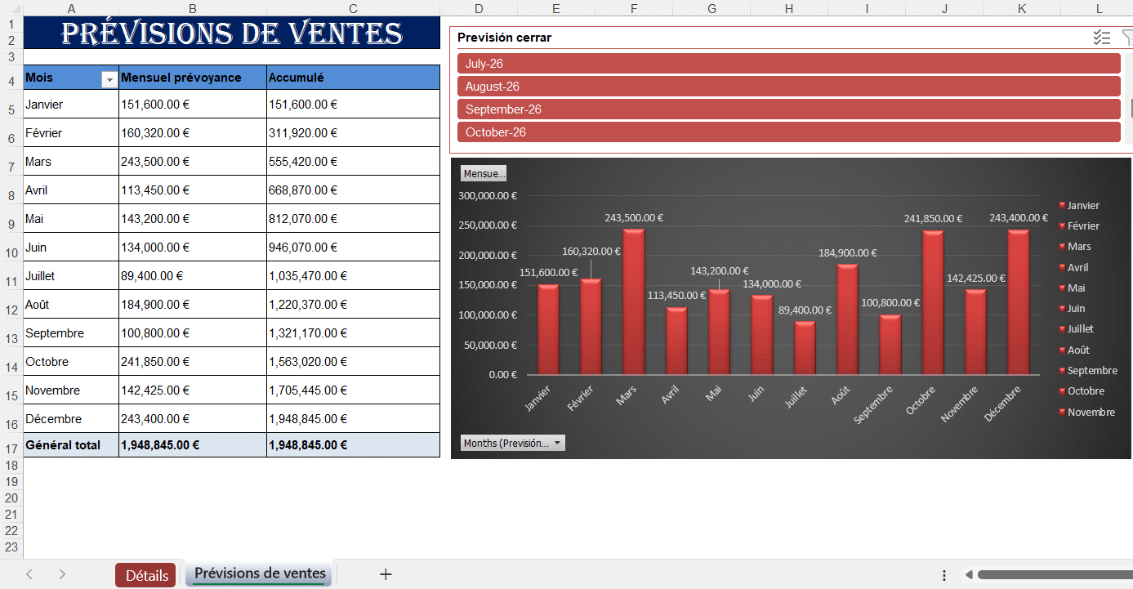Switch to the Détails sheet tab
1133x589 pixels.
tap(145, 574)
